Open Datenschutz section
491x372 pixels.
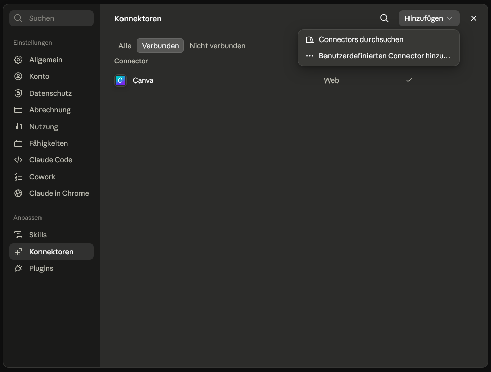point(51,93)
